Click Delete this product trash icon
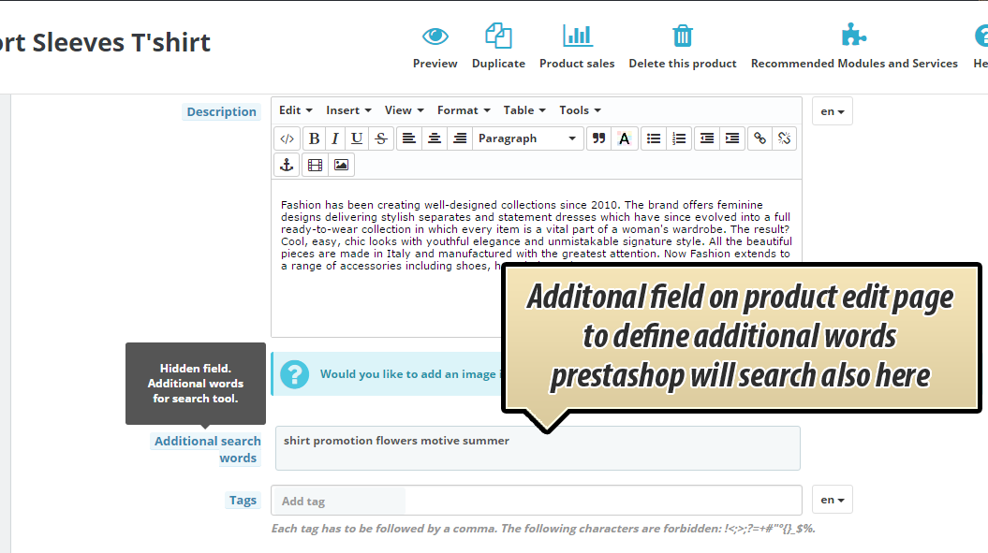Screen dimensions: 988x553 pyautogui.click(x=682, y=36)
